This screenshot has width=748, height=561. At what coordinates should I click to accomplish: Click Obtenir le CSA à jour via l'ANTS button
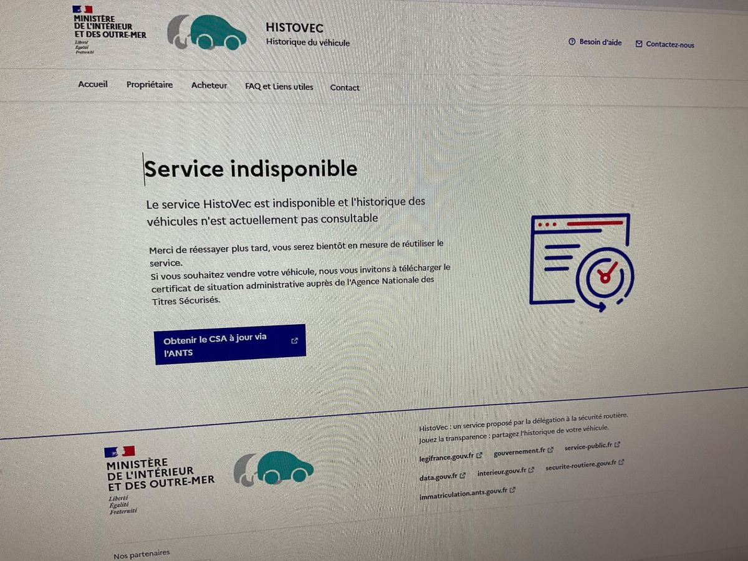[230, 344]
